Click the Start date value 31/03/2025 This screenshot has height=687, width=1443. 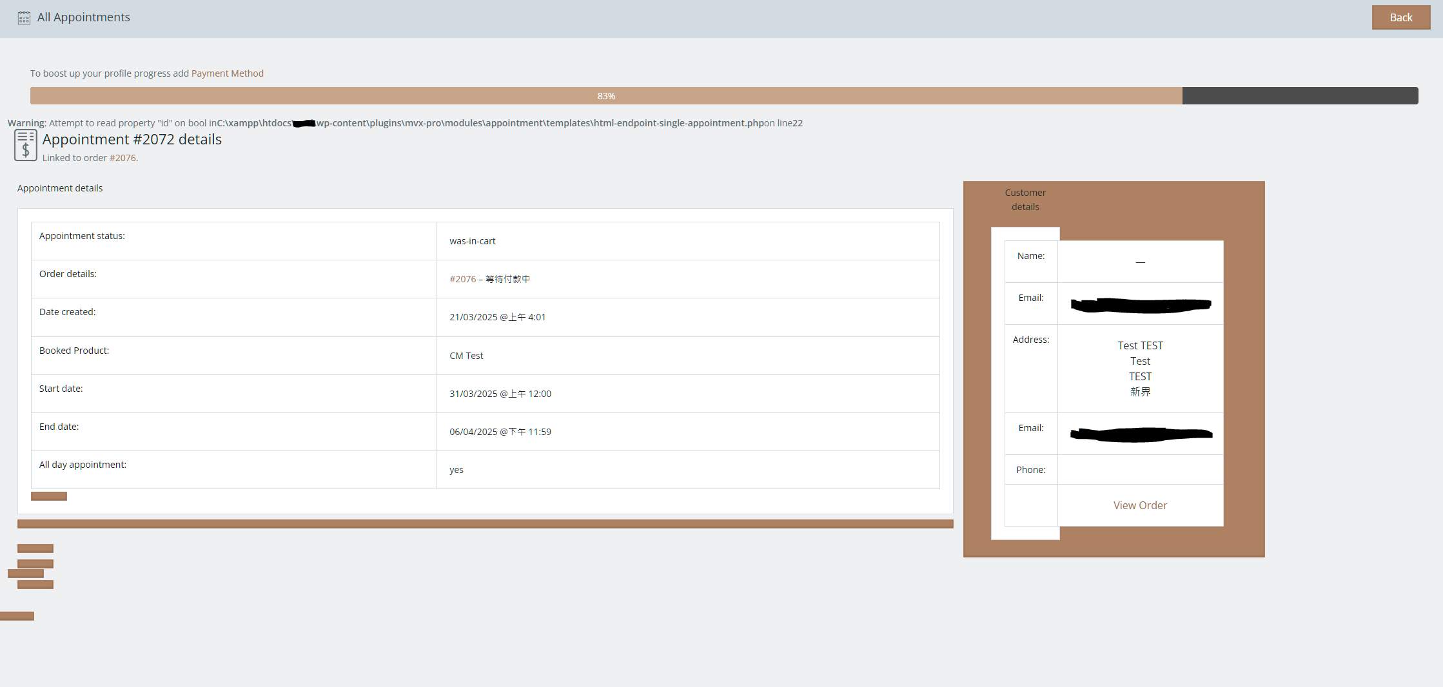tap(500, 394)
